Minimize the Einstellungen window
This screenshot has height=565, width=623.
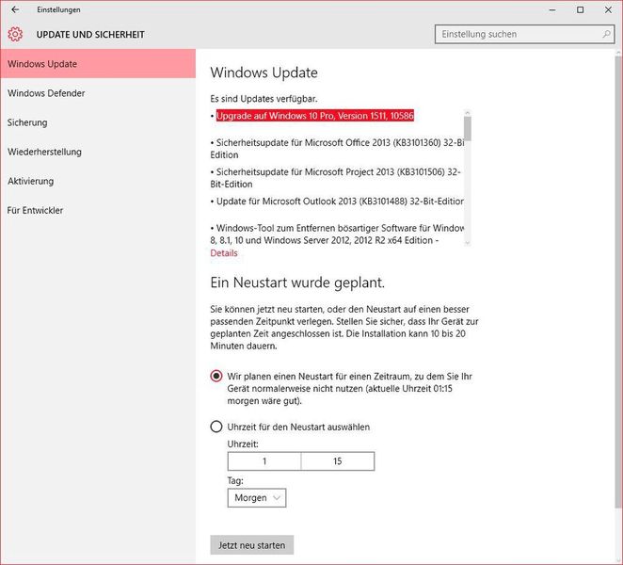pos(552,10)
